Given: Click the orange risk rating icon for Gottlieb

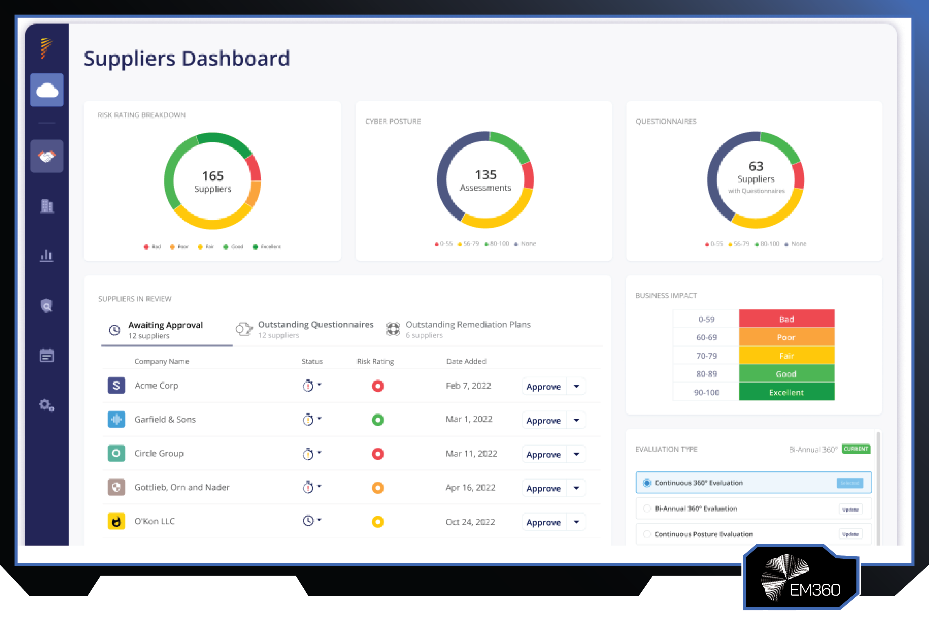Looking at the screenshot, I should (378, 488).
